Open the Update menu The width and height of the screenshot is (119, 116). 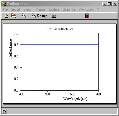click(x=54, y=9)
